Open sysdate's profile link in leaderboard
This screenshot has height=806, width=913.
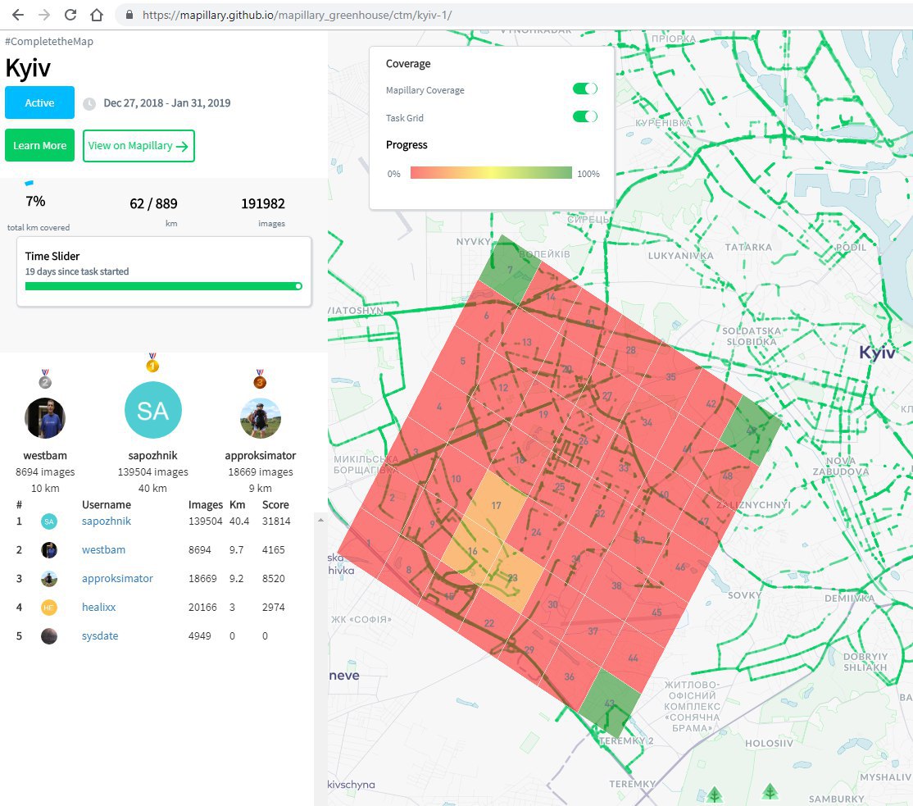pyautogui.click(x=100, y=636)
